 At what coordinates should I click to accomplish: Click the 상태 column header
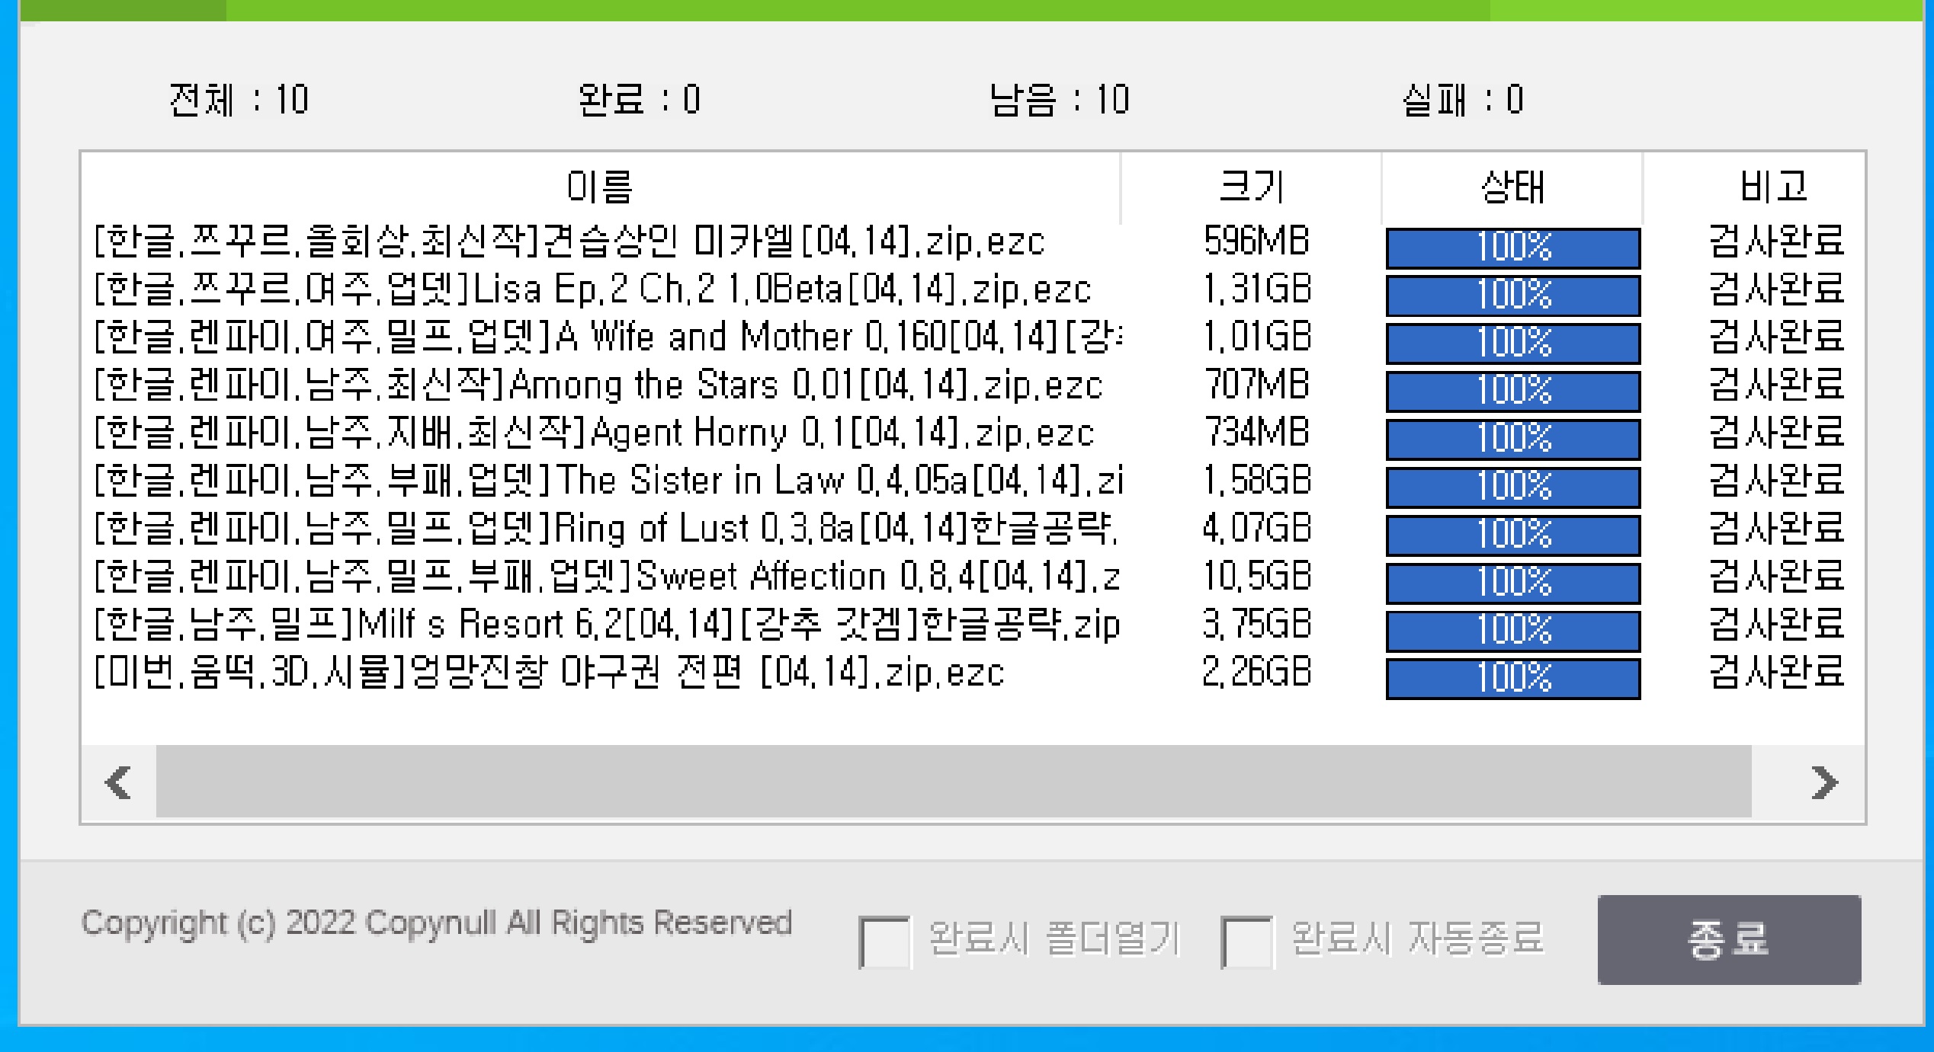(1512, 187)
